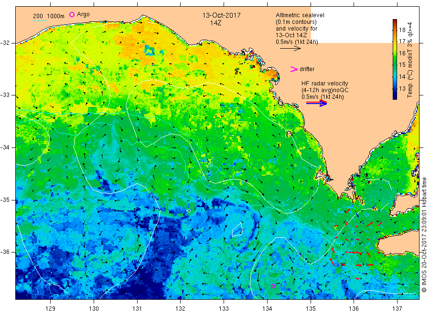
Task: Click the '16' value on temperature scale
Action: pos(402,53)
